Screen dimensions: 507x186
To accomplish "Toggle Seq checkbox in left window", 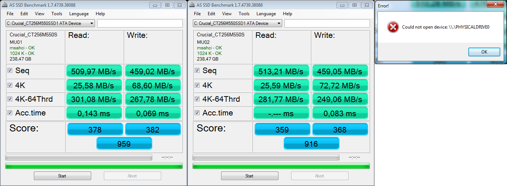I will pyautogui.click(x=10, y=71).
